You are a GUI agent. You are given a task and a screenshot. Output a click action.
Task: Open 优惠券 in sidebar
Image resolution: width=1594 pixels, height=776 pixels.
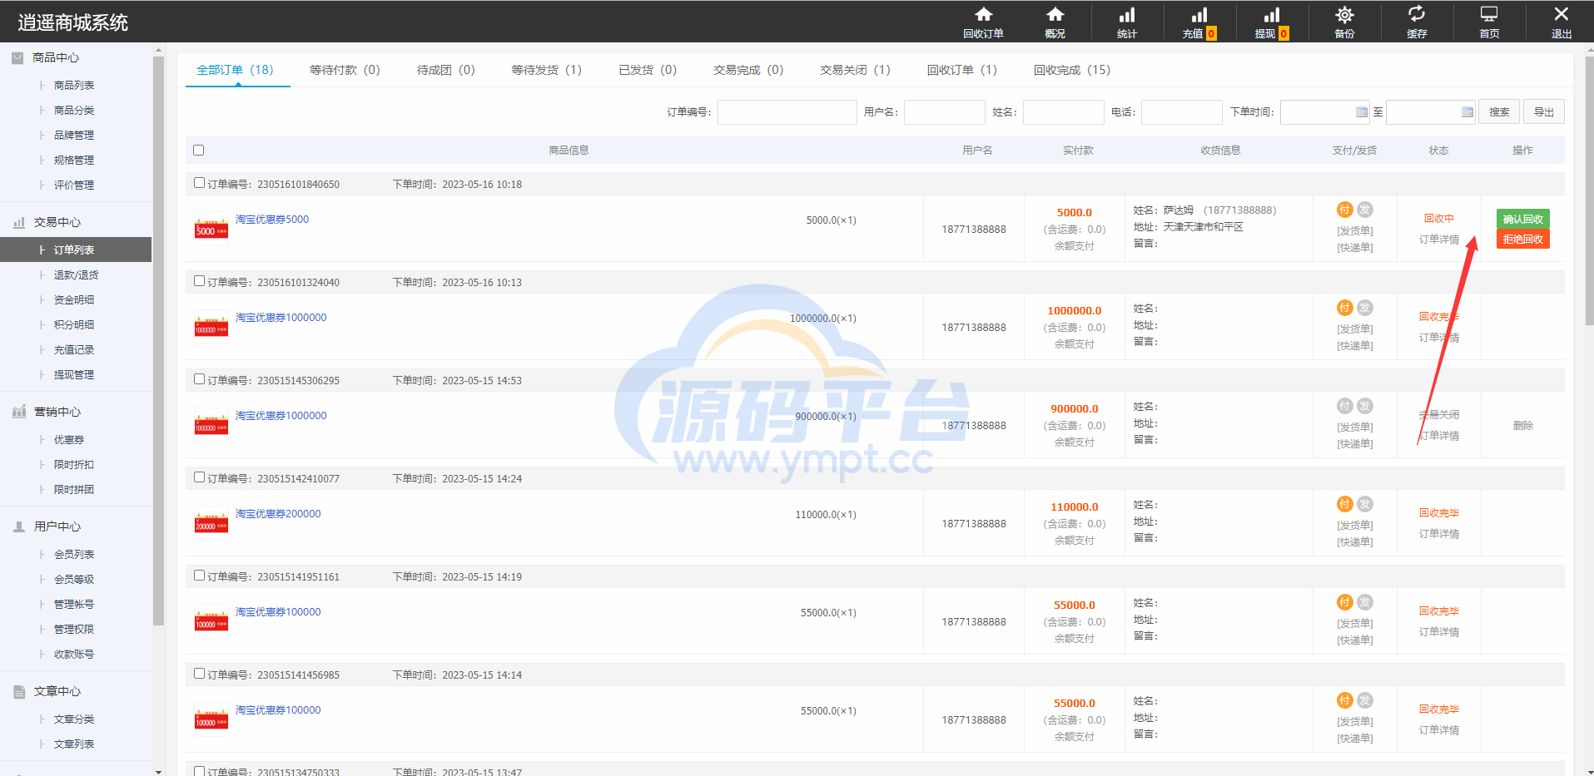[x=69, y=440]
